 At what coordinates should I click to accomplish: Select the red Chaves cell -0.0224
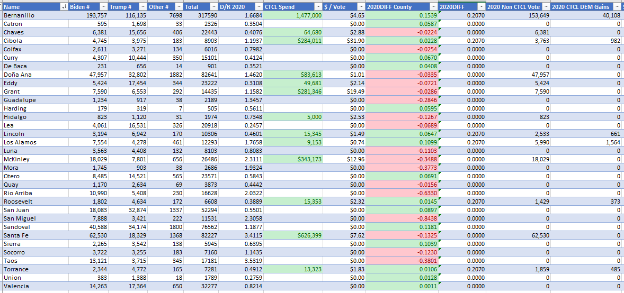point(402,32)
